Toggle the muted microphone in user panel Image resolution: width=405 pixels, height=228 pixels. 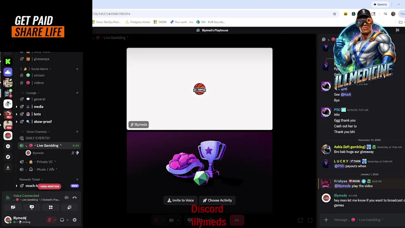pyautogui.click(x=49, y=220)
